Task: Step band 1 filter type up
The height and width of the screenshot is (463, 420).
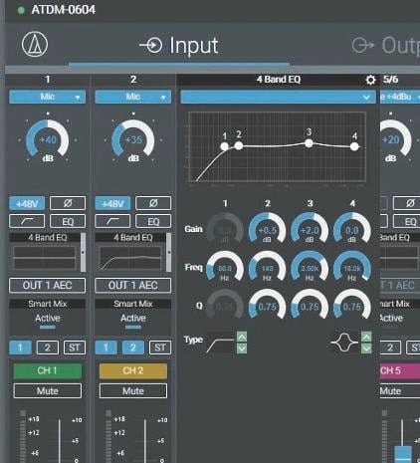Action: [x=242, y=337]
